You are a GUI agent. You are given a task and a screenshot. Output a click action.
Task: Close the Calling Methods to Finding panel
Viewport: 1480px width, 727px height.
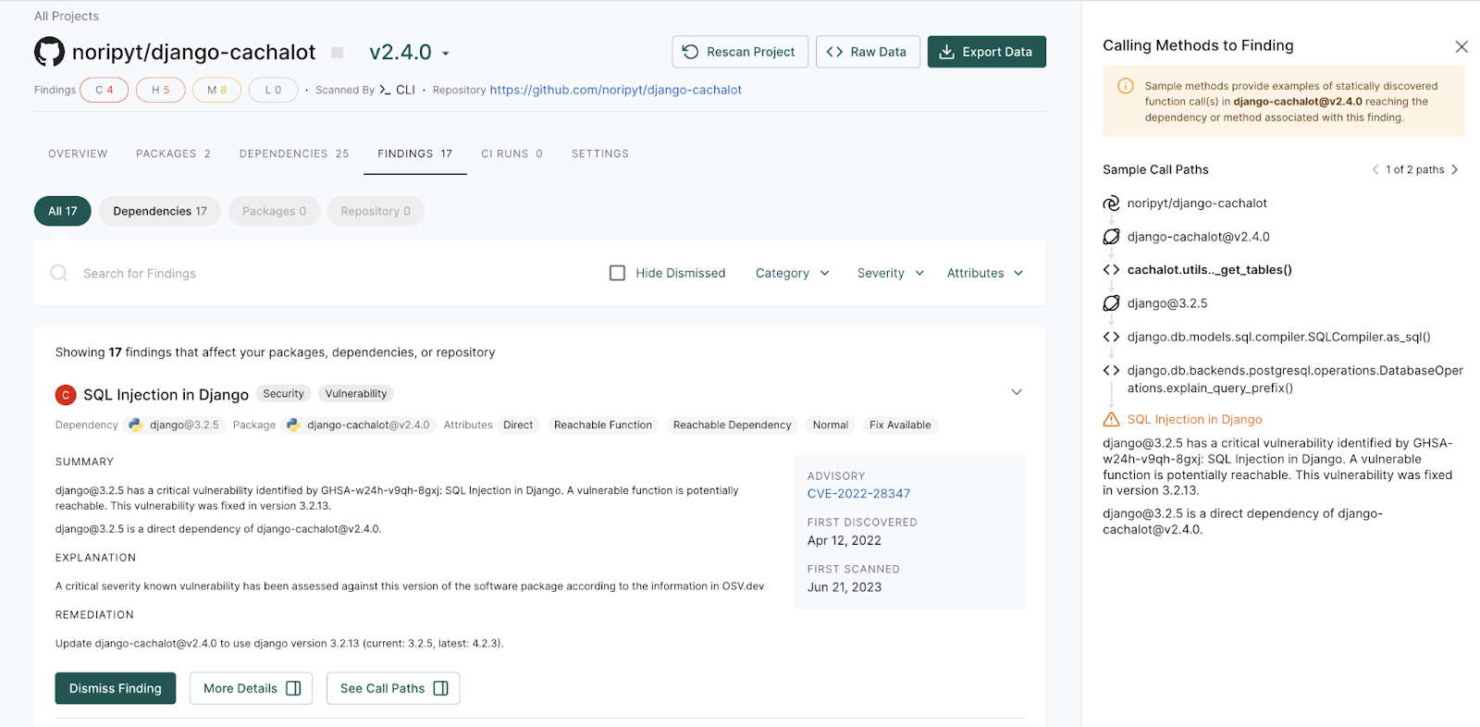[x=1461, y=46]
